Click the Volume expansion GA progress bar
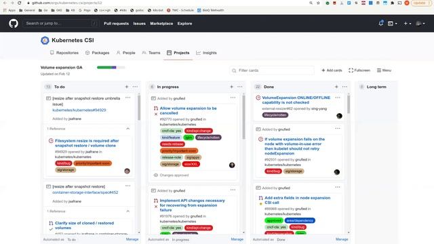Image resolution: width=434 pixels, height=244 pixels. [111, 67]
